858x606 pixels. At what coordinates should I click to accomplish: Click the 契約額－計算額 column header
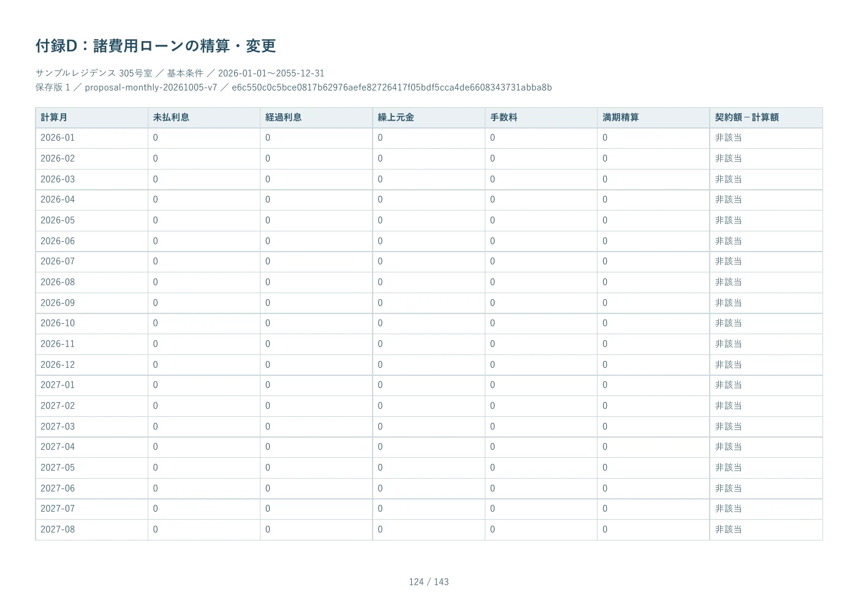(x=766, y=118)
